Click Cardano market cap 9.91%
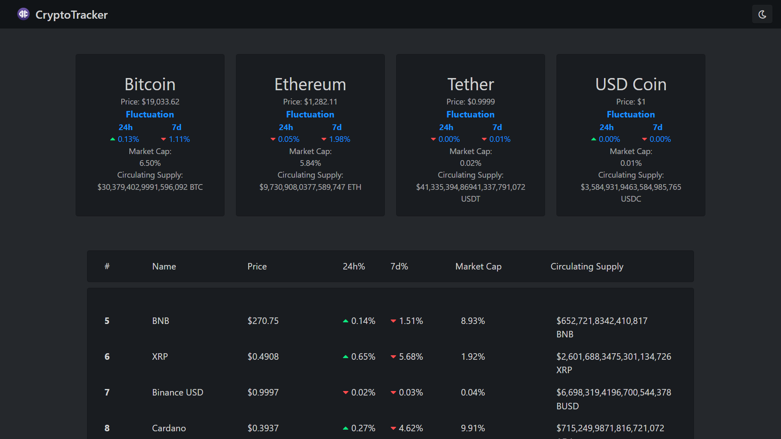Viewport: 781px width, 439px height. tap(473, 428)
